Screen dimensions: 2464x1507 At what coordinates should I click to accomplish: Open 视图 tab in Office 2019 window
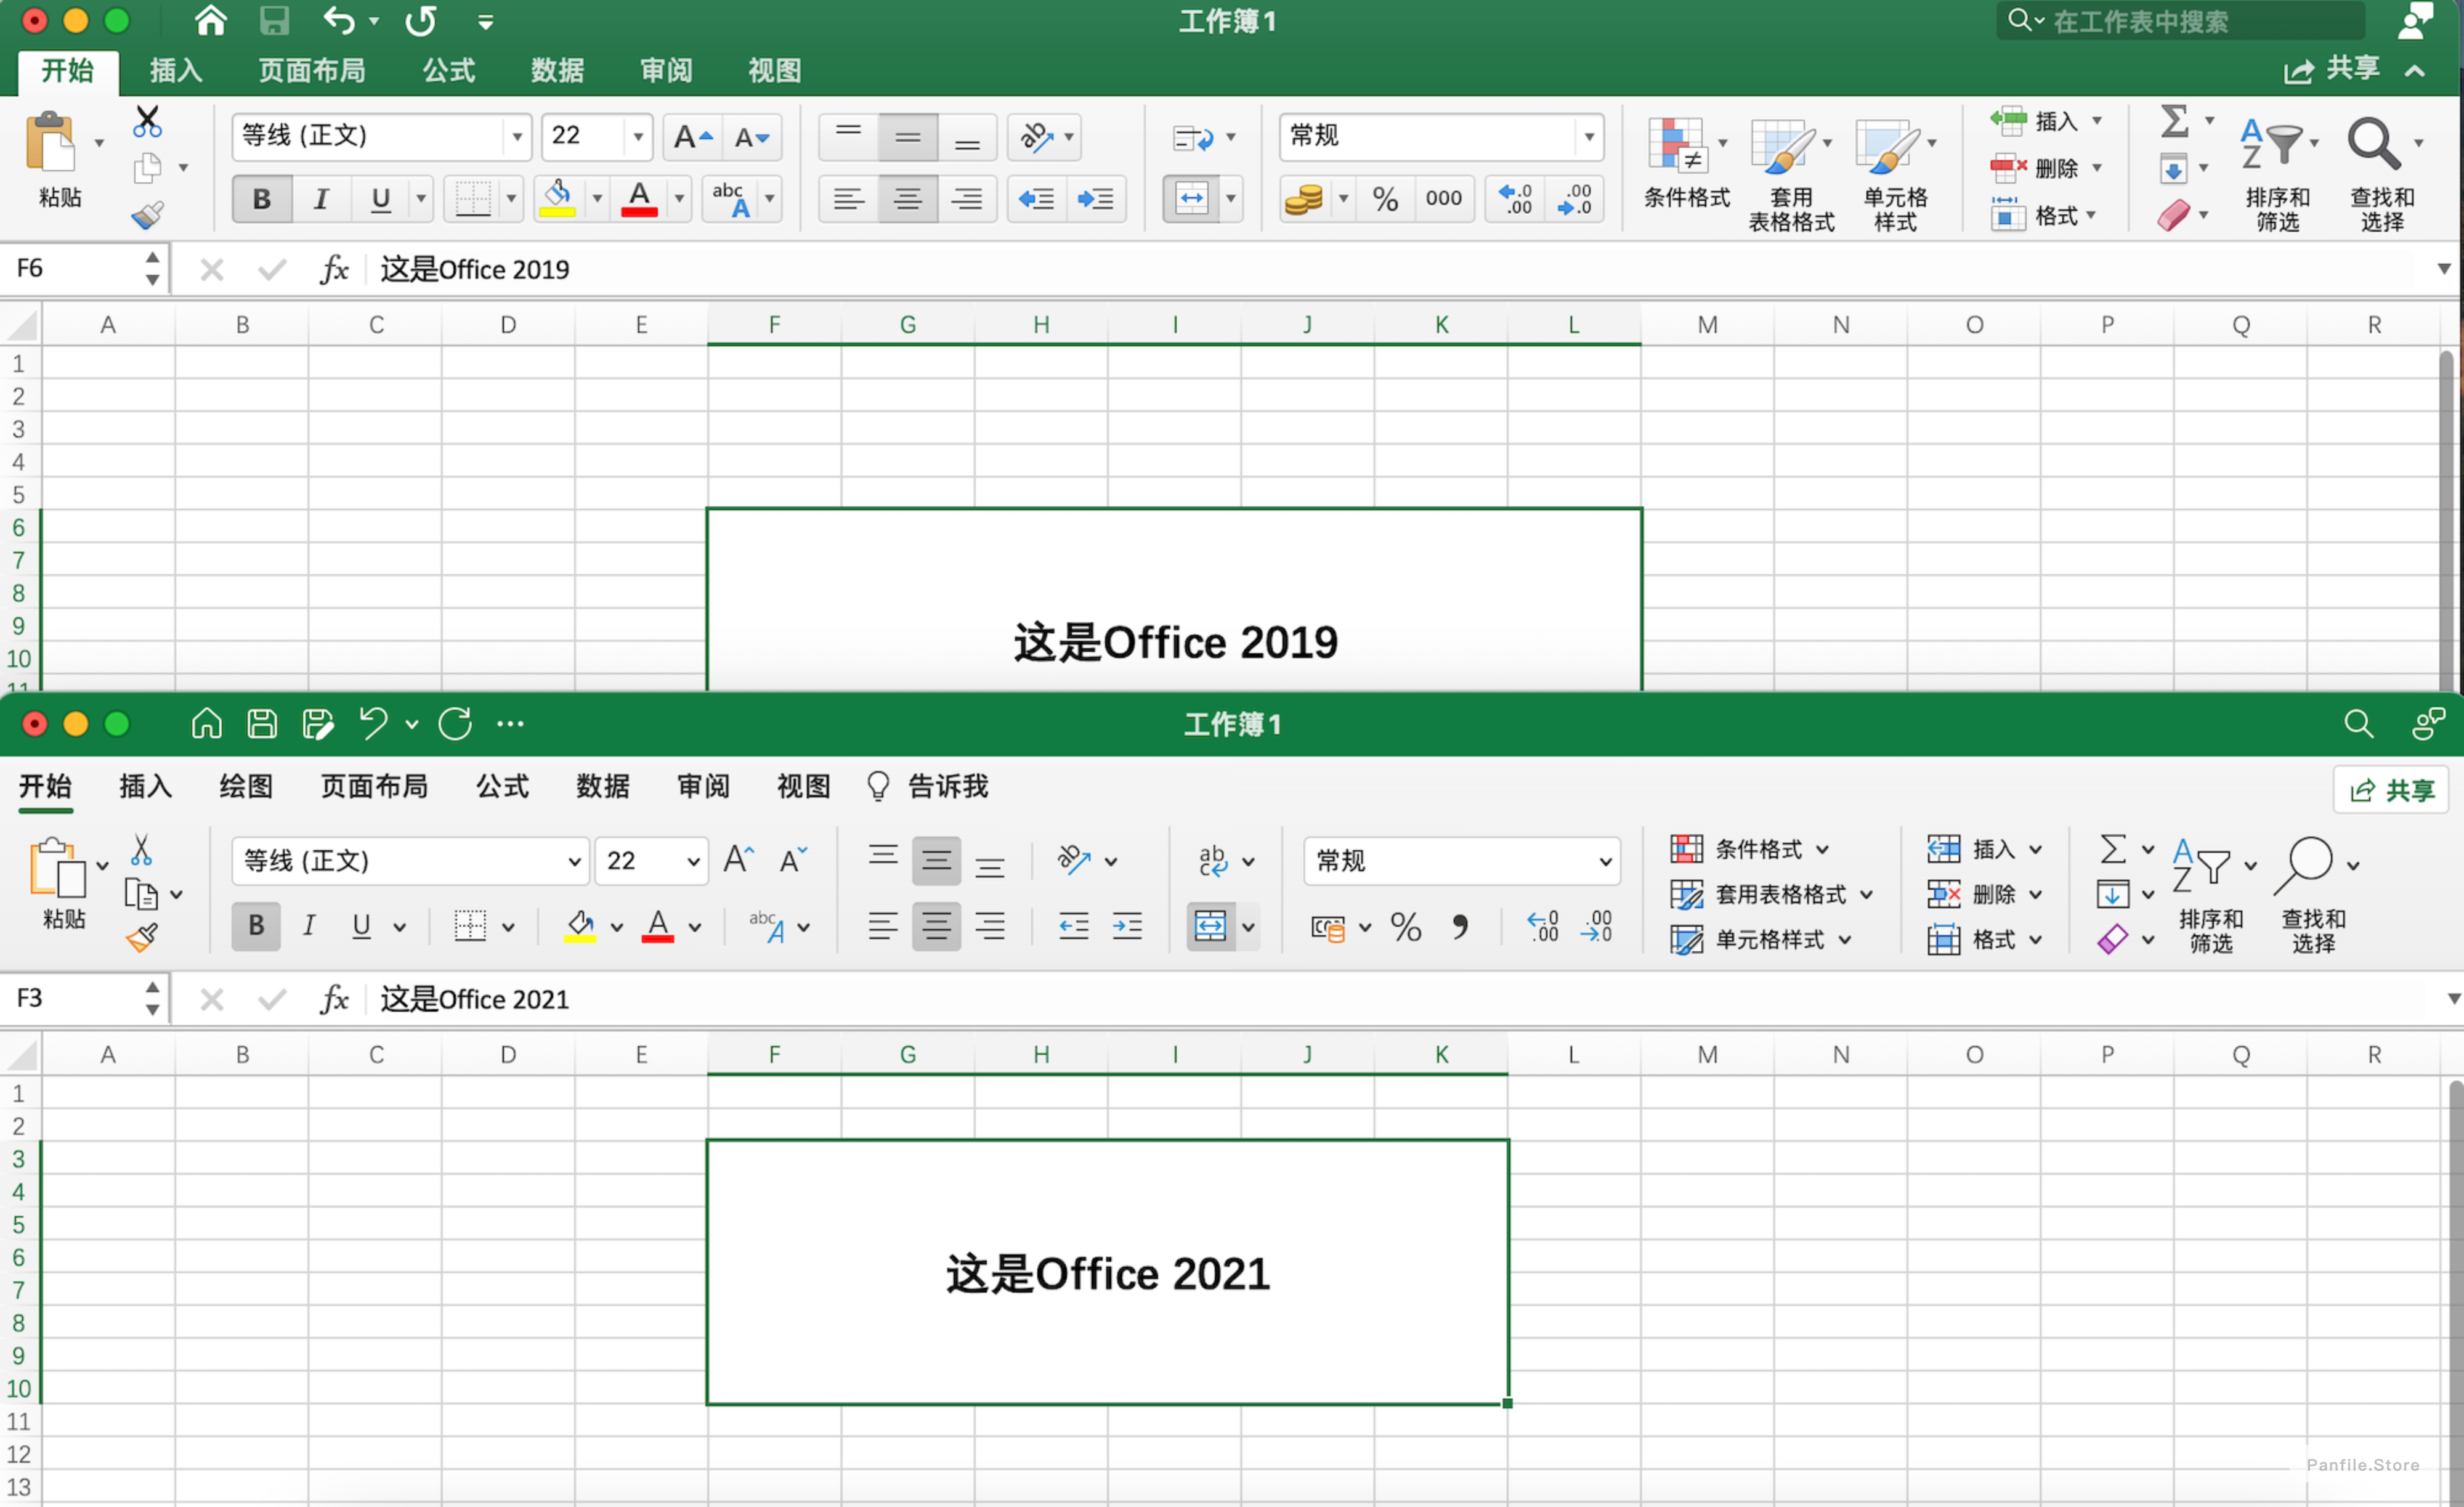point(774,70)
